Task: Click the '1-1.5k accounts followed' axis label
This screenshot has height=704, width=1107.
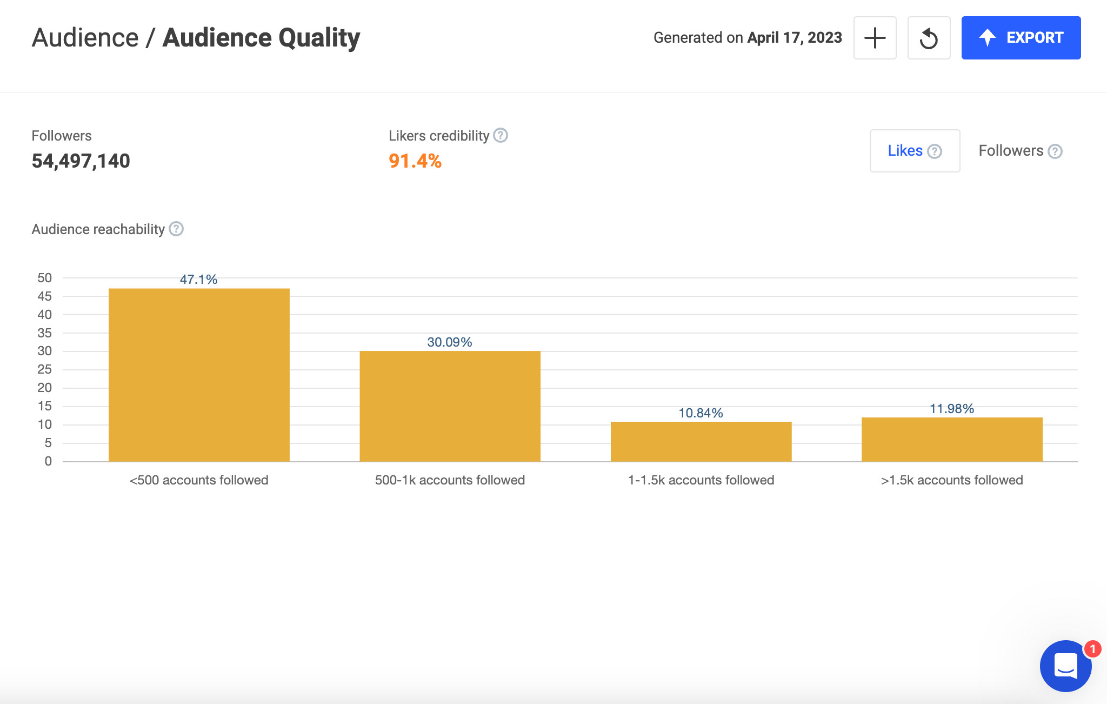Action: (701, 480)
